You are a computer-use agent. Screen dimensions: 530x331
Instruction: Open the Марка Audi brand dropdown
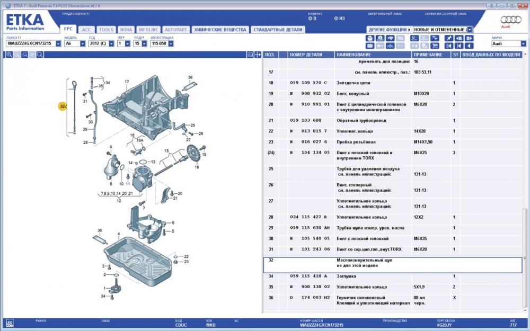tap(523, 43)
